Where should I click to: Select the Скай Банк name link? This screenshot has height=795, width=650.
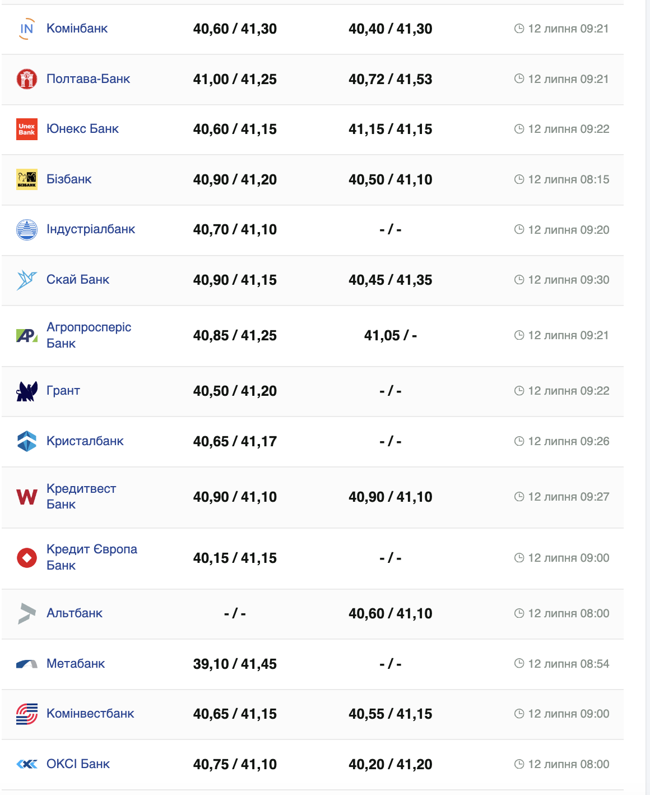78,280
